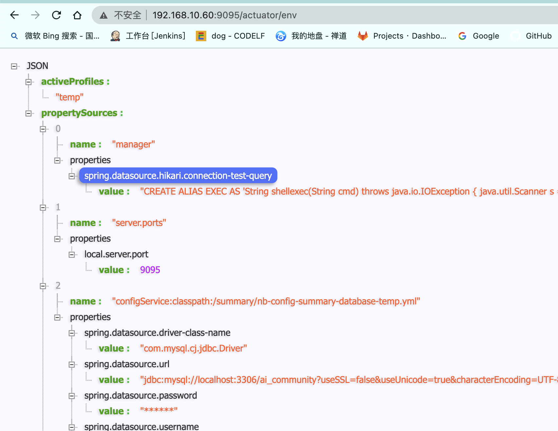Select the root JSON label
The width and height of the screenshot is (558, 431).
pos(37,66)
